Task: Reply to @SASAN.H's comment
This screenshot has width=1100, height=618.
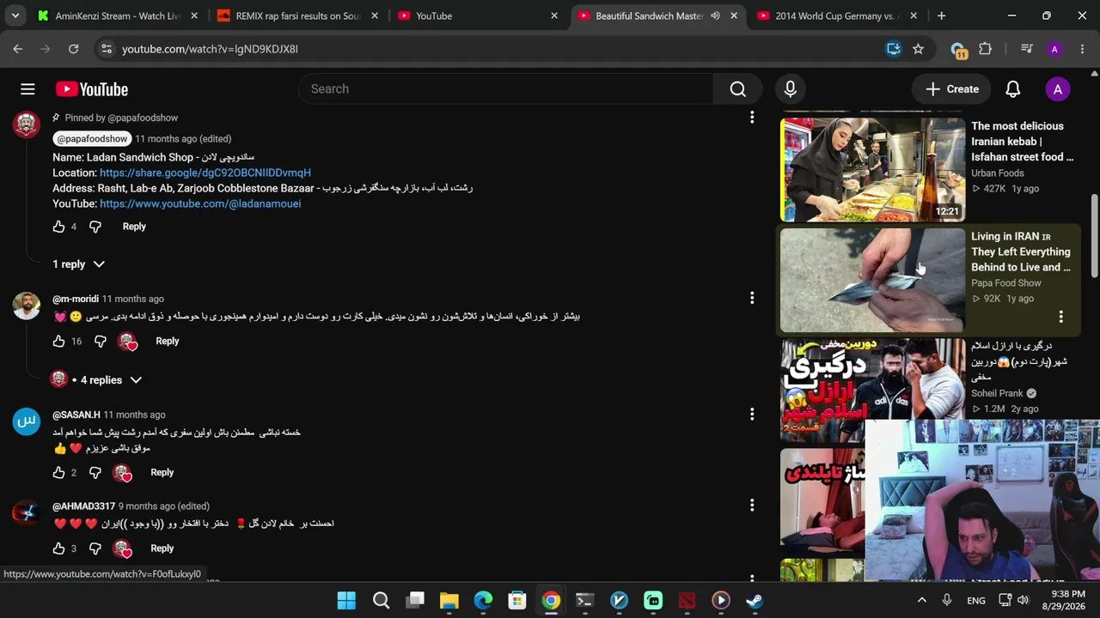Action: pyautogui.click(x=162, y=472)
